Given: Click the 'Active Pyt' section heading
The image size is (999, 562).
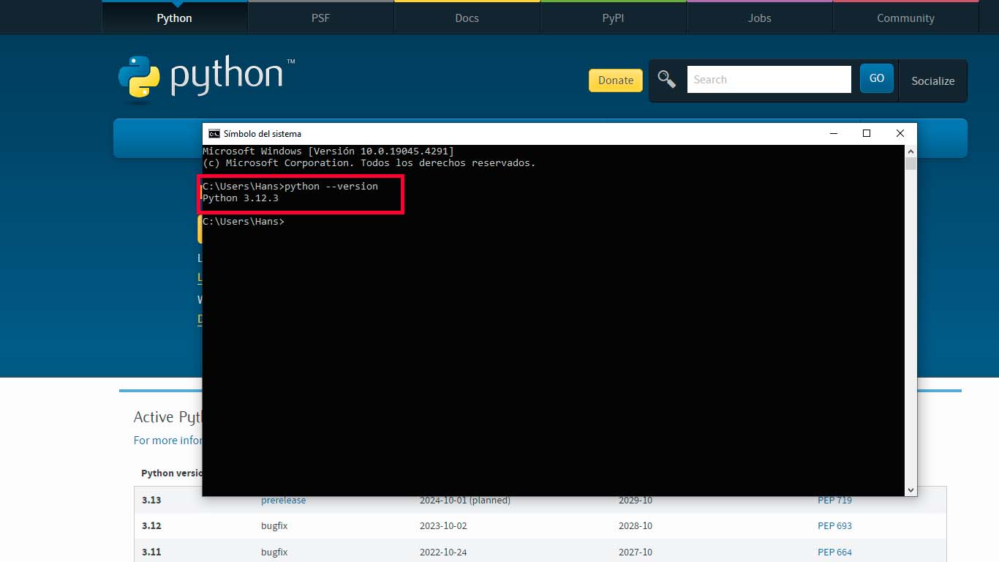Looking at the screenshot, I should pyautogui.click(x=167, y=417).
